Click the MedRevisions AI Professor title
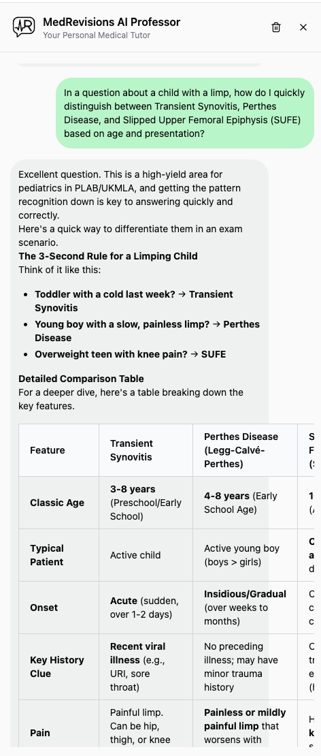Image resolution: width=321 pixels, height=756 pixels. [112, 22]
